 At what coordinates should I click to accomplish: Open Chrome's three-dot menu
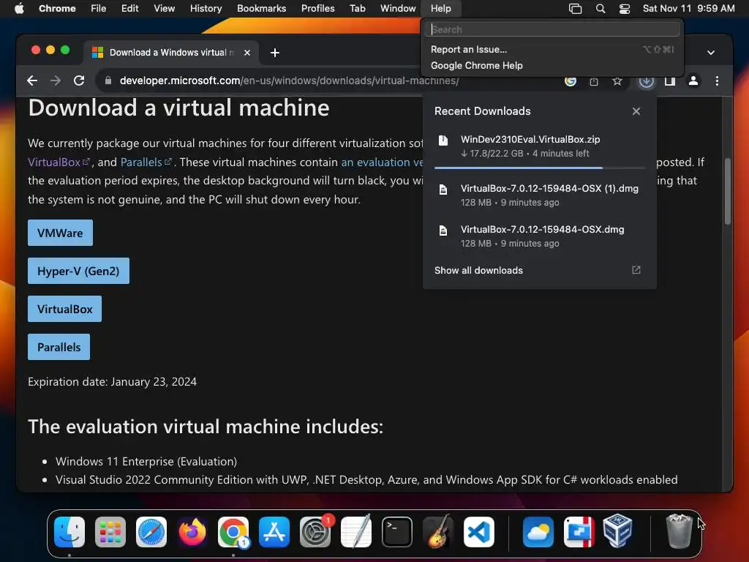coord(717,80)
